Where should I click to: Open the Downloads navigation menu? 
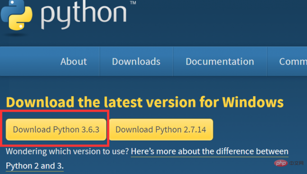pos(136,61)
